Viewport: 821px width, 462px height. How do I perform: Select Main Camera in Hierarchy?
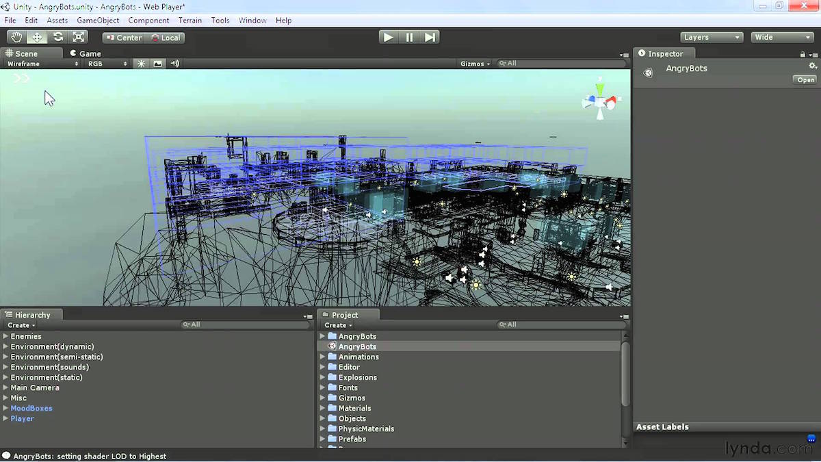coord(35,387)
